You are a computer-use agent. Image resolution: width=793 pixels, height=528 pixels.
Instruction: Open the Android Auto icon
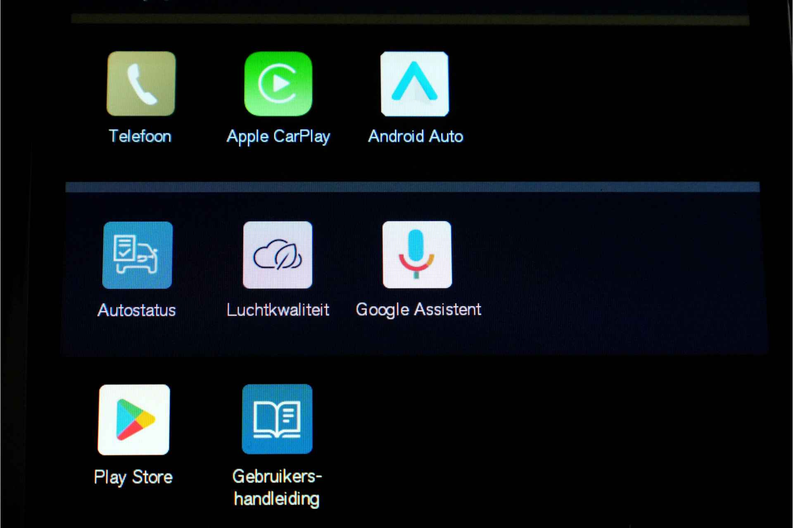click(414, 84)
